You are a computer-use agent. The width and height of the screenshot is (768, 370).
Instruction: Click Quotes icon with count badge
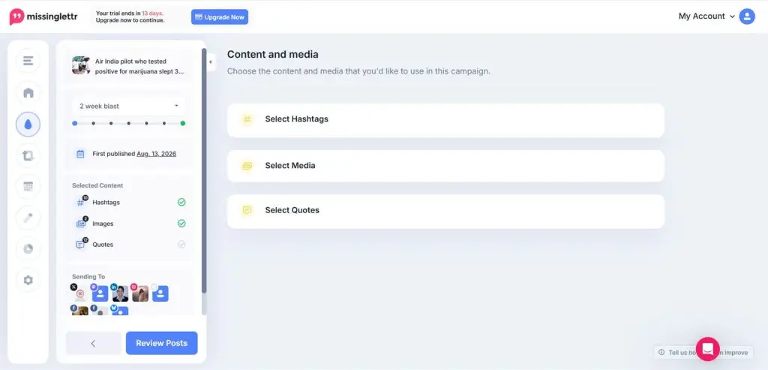81,244
